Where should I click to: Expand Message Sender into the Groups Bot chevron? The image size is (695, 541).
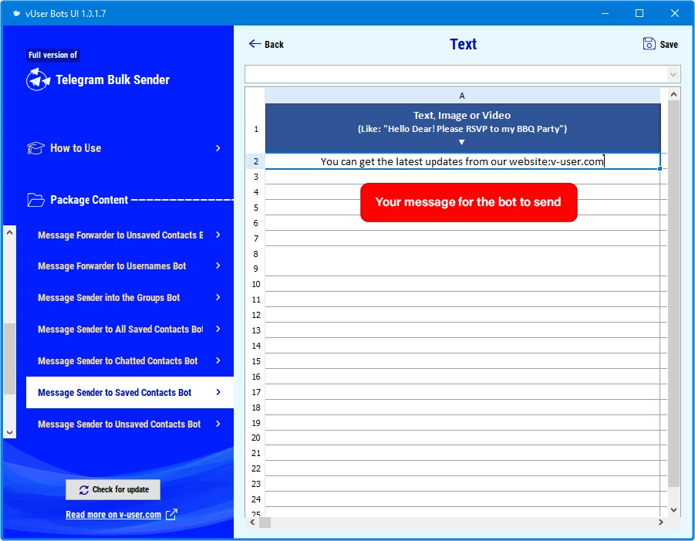(x=218, y=298)
